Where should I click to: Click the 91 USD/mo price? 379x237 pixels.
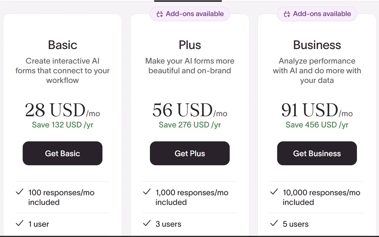click(317, 110)
